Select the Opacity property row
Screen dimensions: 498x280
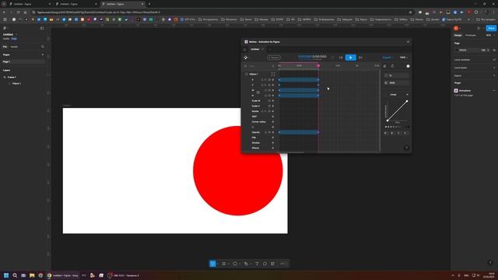pyautogui.click(x=256, y=132)
